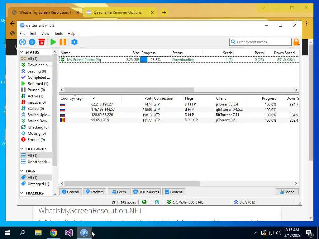Select the Stalled (0) status filter
This screenshot has width=319, height=239.
(x=36, y=109)
